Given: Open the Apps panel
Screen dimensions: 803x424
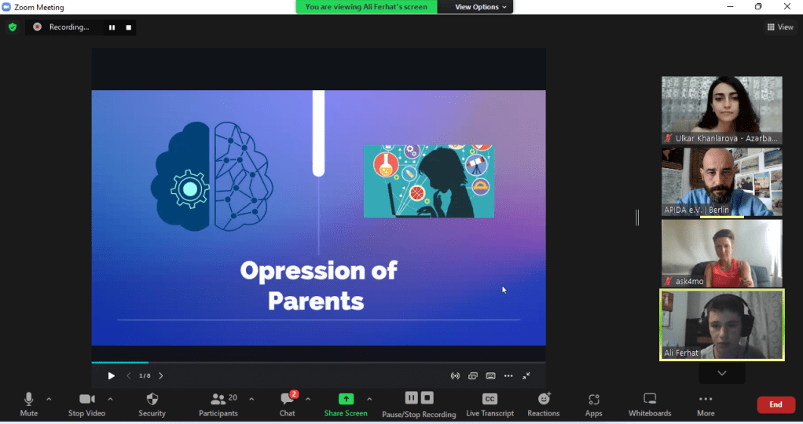Looking at the screenshot, I should 593,404.
